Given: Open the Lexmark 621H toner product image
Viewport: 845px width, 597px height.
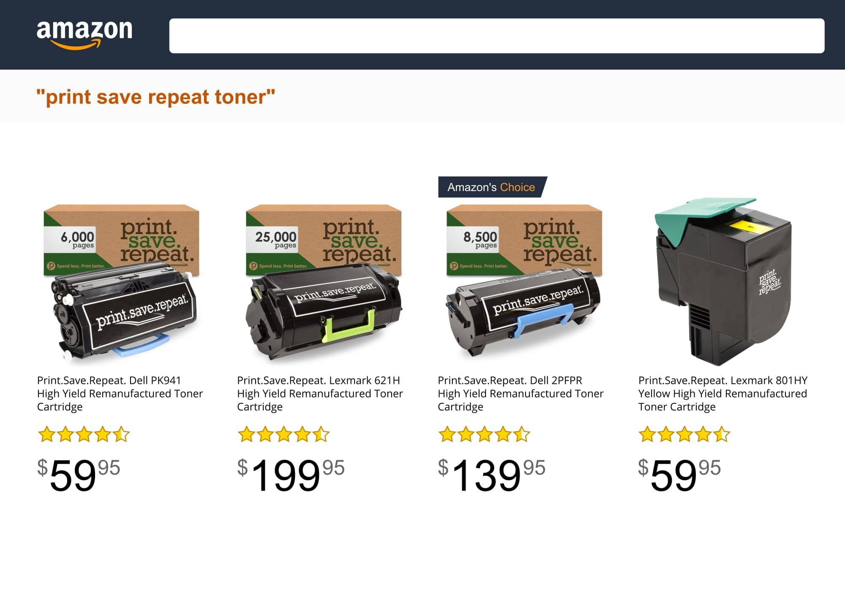Looking at the screenshot, I should click(324, 284).
